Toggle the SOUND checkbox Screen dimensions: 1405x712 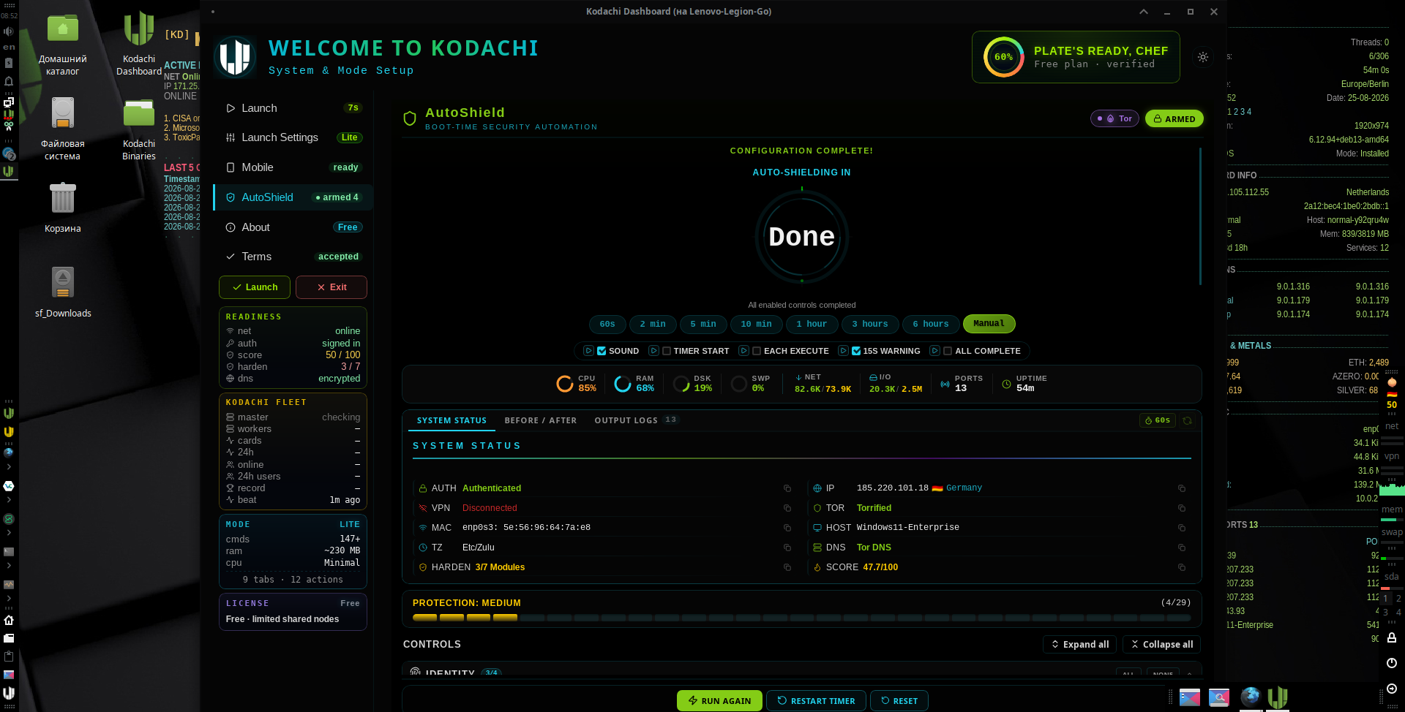pyautogui.click(x=602, y=351)
